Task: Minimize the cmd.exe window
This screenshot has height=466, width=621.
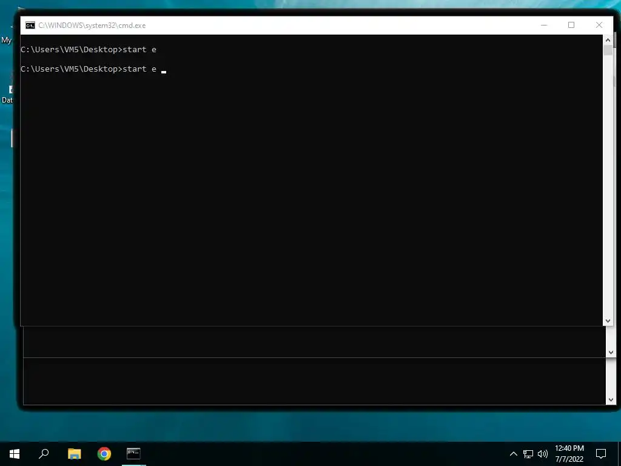Action: click(544, 25)
